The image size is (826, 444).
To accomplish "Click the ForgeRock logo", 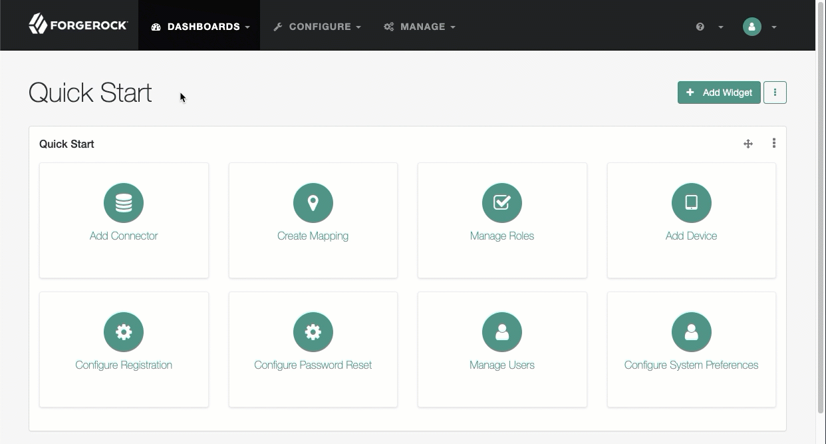I will click(x=77, y=25).
